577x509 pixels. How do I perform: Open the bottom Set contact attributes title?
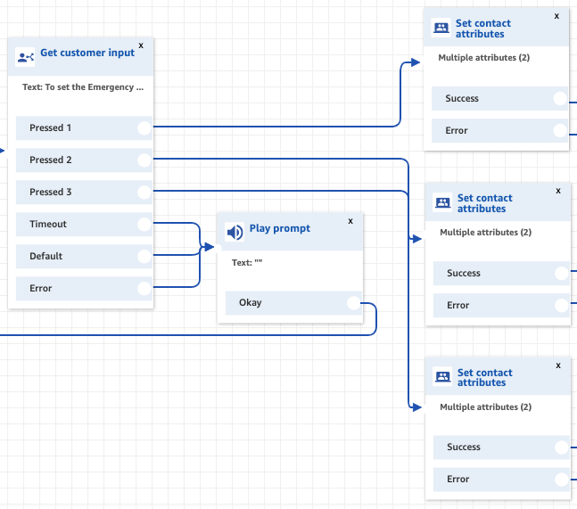485,377
